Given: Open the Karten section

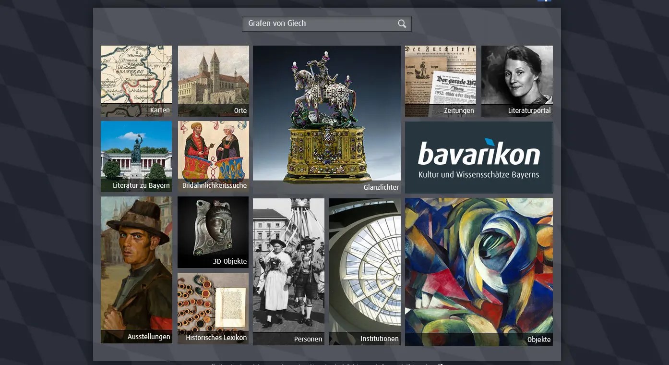Looking at the screenshot, I should point(136,81).
